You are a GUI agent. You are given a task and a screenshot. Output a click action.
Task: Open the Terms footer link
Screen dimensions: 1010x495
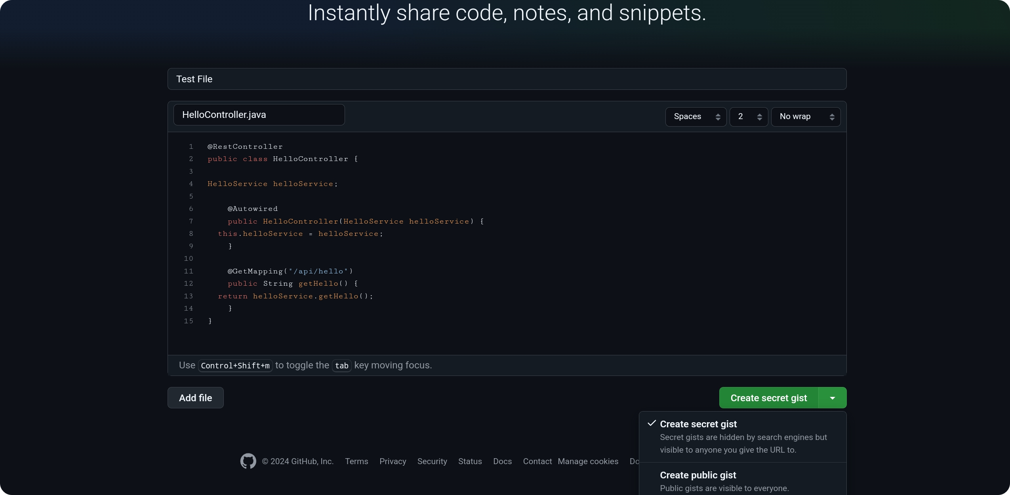pos(356,461)
